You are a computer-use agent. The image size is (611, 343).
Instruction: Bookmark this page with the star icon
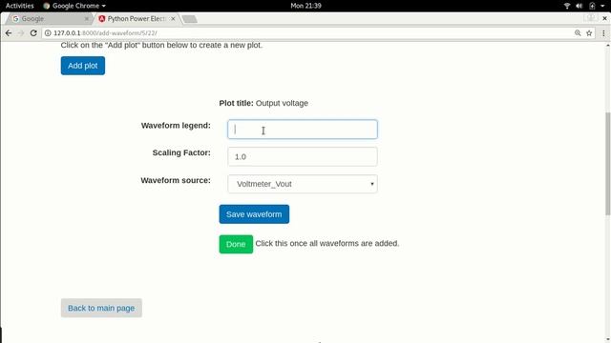click(589, 33)
